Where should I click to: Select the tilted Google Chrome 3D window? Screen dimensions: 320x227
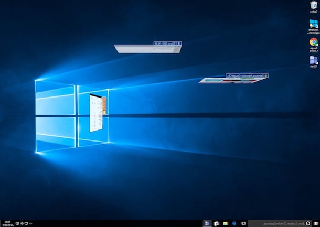pyautogui.click(x=232, y=80)
